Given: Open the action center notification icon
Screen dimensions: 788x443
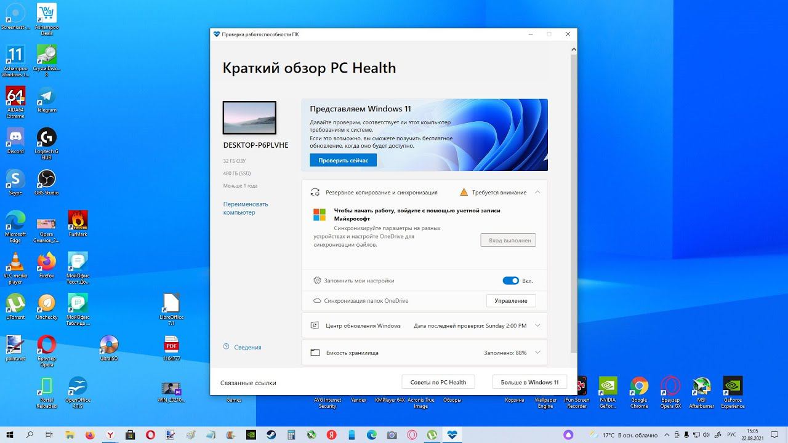Looking at the screenshot, I should 776,435.
